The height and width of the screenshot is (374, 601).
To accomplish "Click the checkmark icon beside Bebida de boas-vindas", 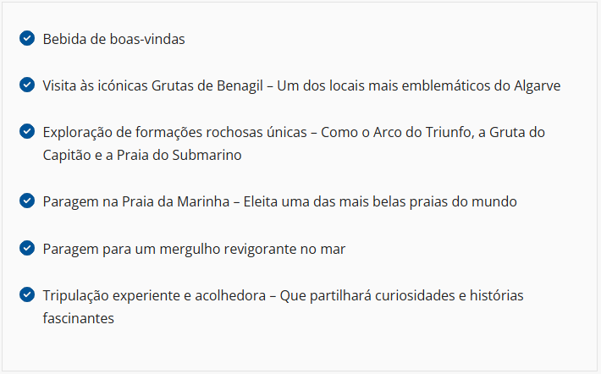I will [27, 38].
